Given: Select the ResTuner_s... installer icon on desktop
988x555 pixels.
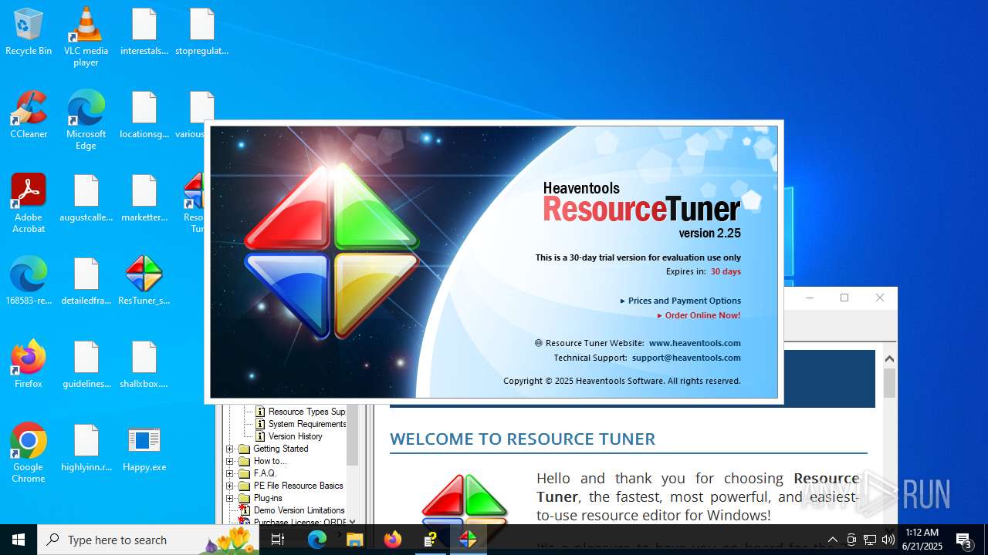Looking at the screenshot, I should [144, 281].
